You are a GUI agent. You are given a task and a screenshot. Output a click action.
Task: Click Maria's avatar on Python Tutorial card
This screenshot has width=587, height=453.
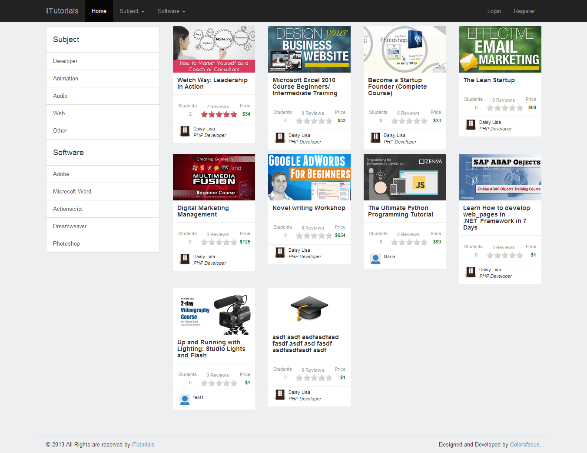coord(375,259)
